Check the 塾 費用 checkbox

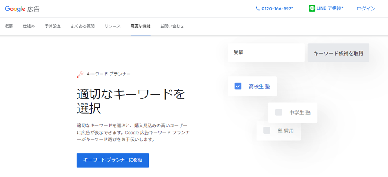pyautogui.click(x=267, y=131)
